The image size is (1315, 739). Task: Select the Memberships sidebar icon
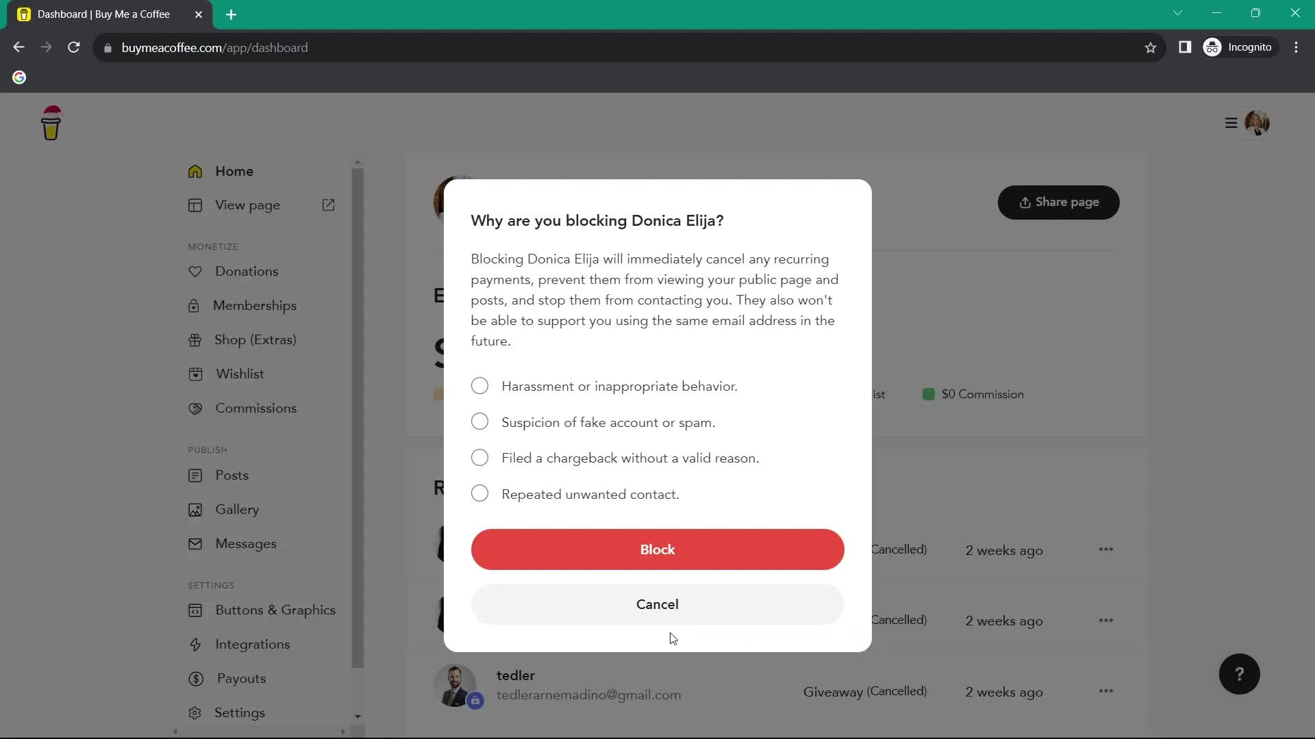click(196, 306)
